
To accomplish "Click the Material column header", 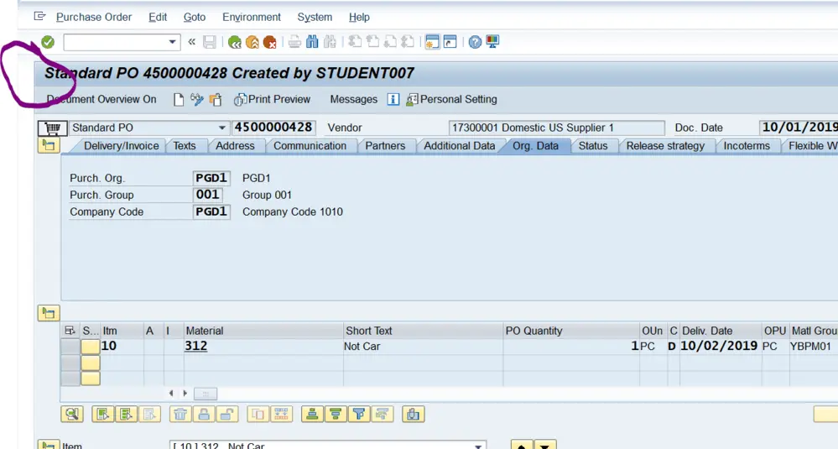I will pos(263,331).
